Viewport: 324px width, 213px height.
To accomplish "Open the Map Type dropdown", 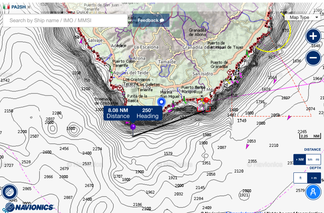I will pos(303,17).
